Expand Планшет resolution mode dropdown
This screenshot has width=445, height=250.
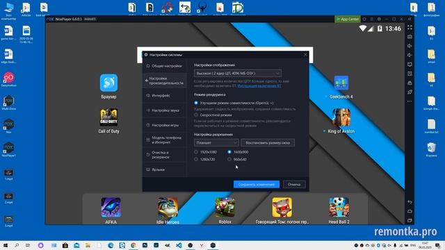(216, 142)
